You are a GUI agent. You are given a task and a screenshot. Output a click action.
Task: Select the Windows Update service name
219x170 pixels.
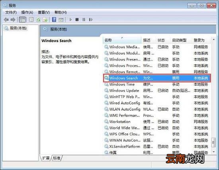[124, 90]
